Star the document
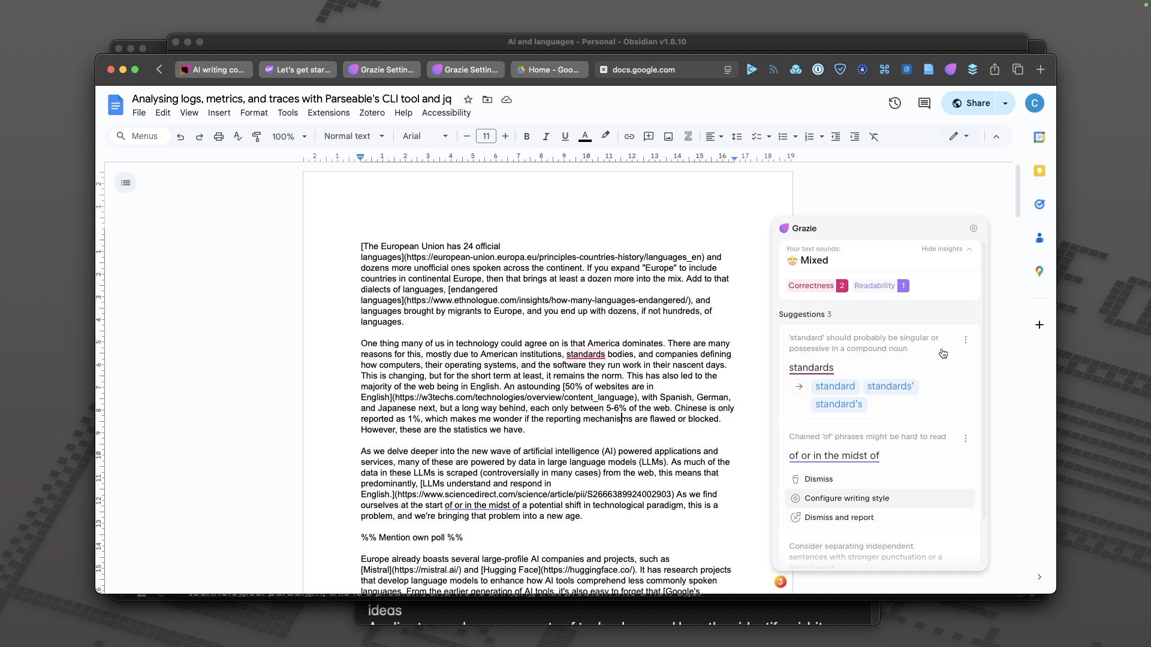This screenshot has height=647, width=1151. (x=468, y=99)
